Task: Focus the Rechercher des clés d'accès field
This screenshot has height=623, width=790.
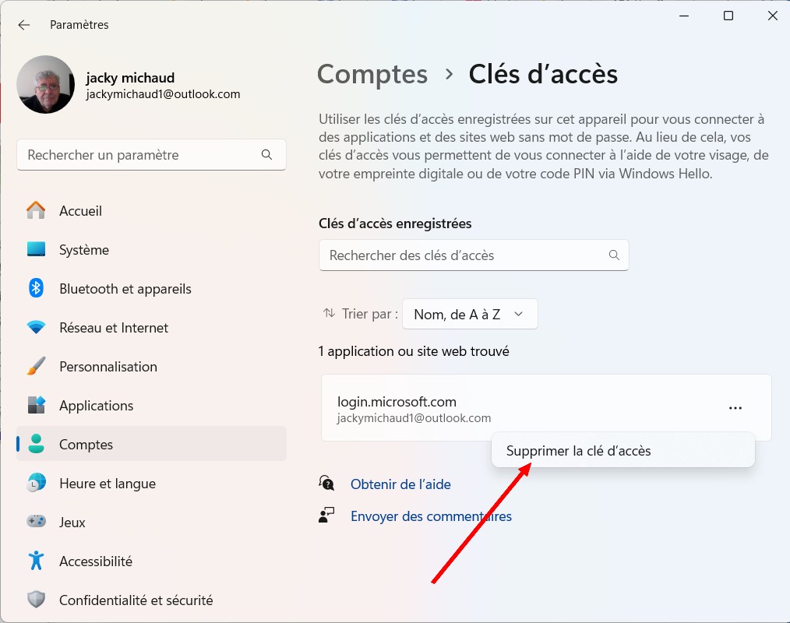Action: (x=465, y=255)
